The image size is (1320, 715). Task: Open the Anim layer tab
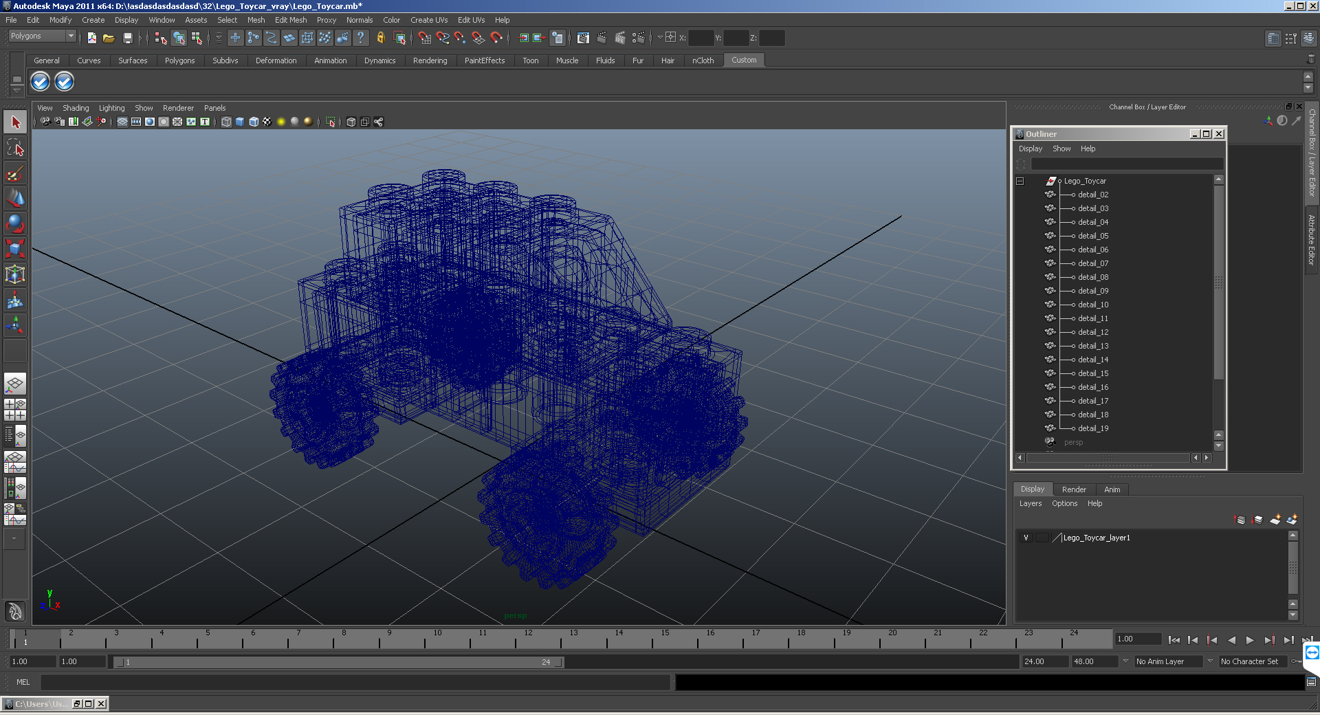click(1112, 489)
